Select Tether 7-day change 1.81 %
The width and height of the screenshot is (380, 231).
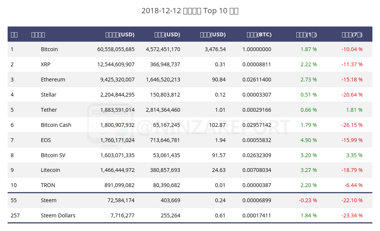click(x=354, y=110)
